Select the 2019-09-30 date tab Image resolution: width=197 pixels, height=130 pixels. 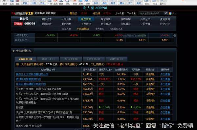(x=71, y=59)
